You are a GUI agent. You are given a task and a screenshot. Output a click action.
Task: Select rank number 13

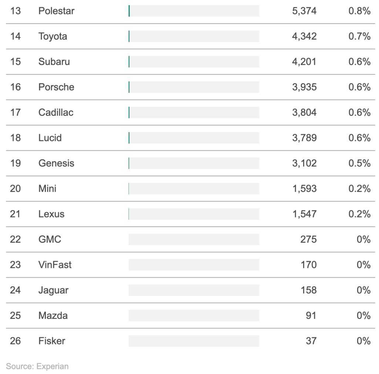tap(16, 11)
